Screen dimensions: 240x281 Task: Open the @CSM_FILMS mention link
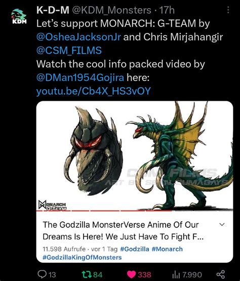69,51
